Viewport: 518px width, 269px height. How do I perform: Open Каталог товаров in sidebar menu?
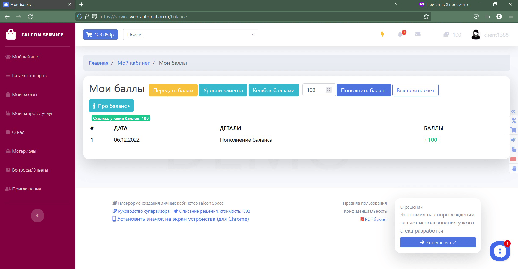point(29,76)
